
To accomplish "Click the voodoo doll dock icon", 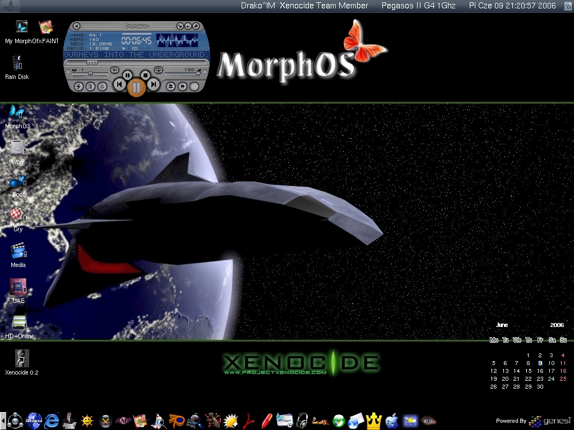I will point(212,421).
